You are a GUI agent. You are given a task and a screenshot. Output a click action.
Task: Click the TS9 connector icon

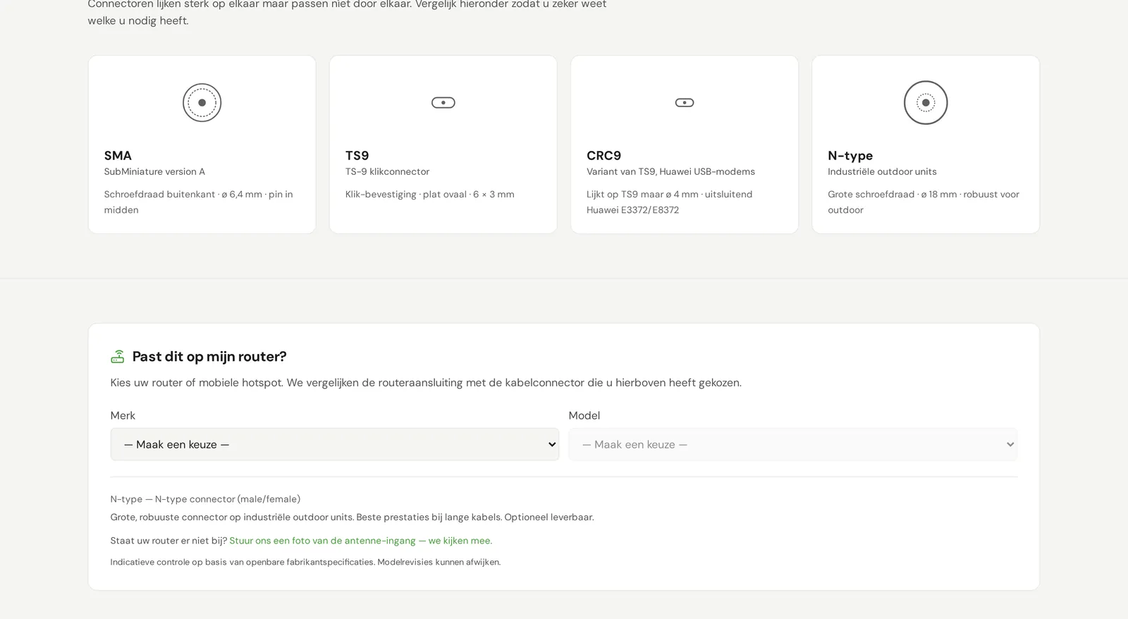(x=443, y=103)
